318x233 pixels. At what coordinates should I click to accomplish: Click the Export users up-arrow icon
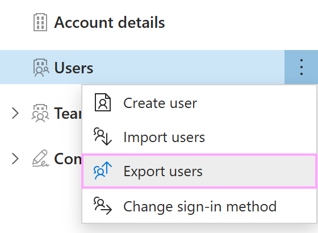103,170
